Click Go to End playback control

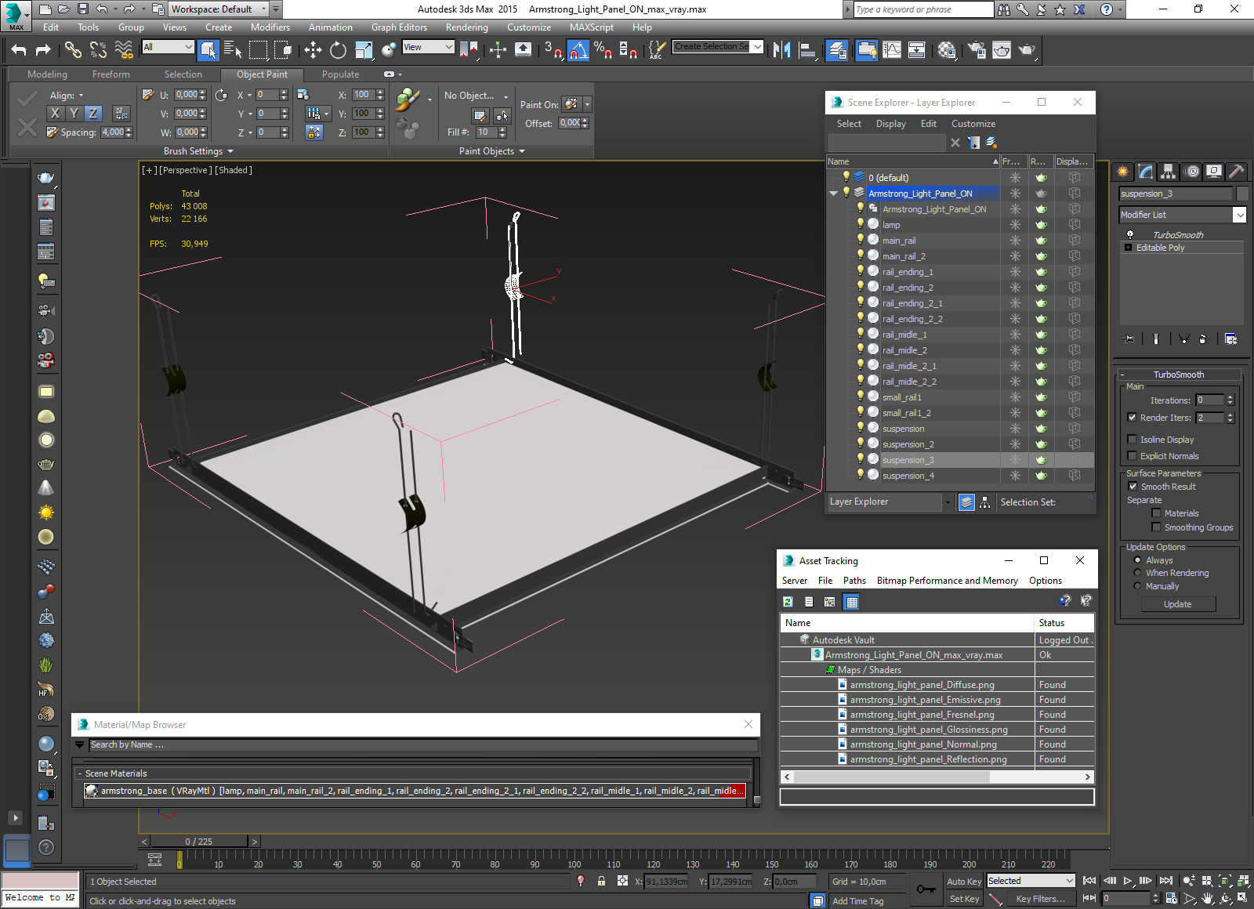[1166, 881]
